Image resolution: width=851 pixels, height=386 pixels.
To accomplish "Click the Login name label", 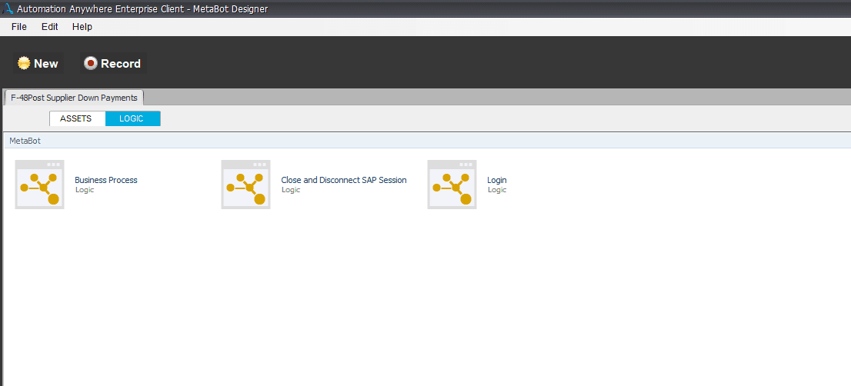I will pyautogui.click(x=496, y=180).
